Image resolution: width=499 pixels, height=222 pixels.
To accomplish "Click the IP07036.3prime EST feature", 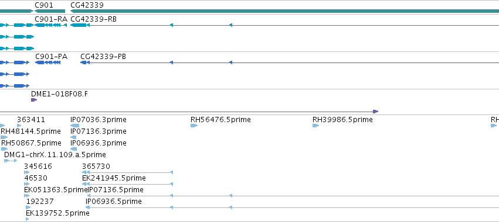I will [75, 126].
